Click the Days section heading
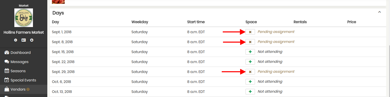 [58, 13]
